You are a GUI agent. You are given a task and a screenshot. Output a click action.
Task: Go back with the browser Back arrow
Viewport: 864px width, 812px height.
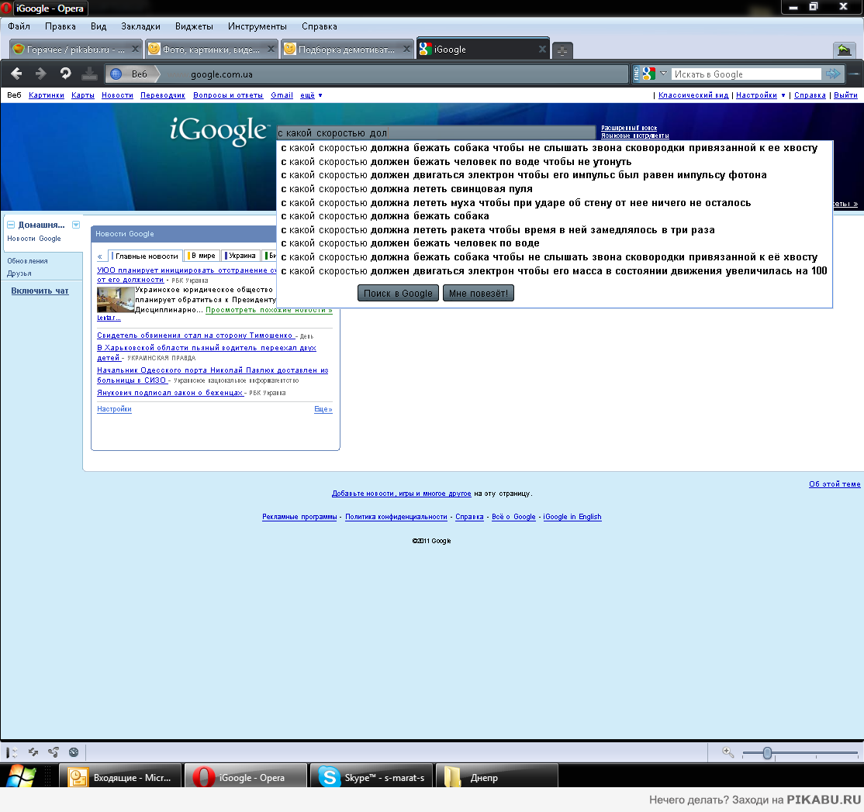coord(16,74)
